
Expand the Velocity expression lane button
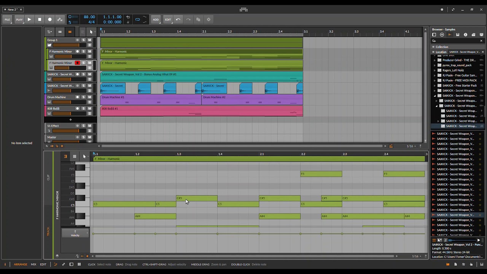pyautogui.click(x=75, y=233)
